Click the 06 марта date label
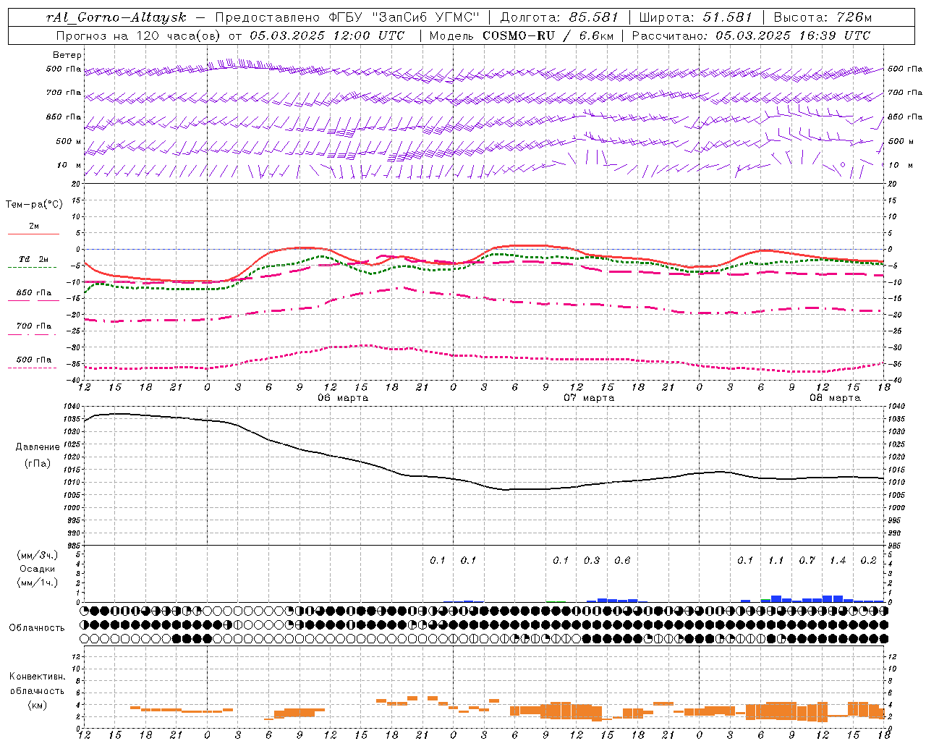 pos(343,398)
